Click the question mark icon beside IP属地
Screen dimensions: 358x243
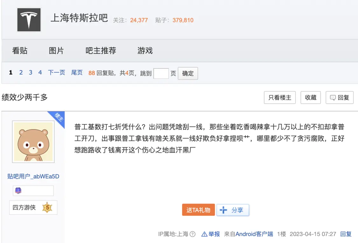193,234
